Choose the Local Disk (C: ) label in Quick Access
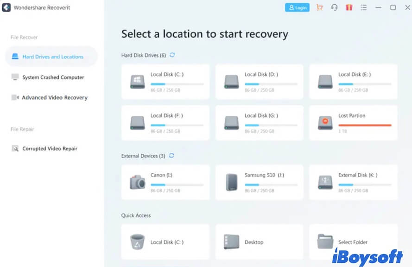412x267 pixels. [167, 242]
